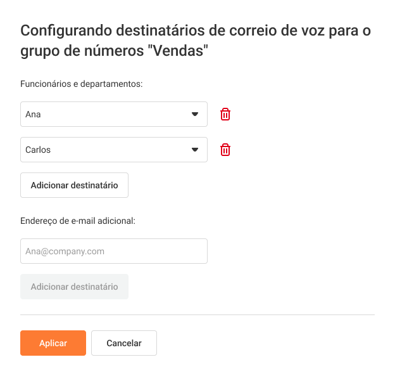Click the dialog title mentioning "Vendas"
This screenshot has height=376, width=395.
coord(196,40)
